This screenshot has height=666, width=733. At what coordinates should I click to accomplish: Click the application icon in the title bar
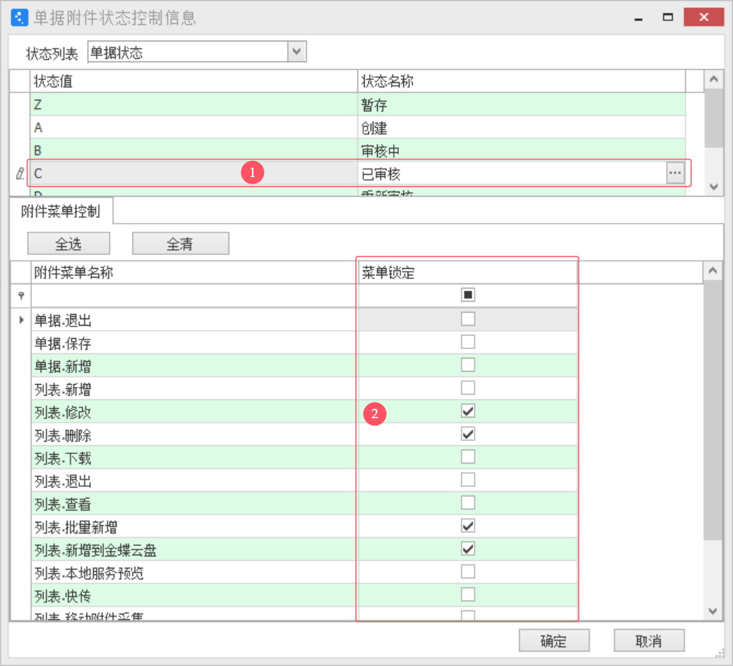tap(18, 16)
